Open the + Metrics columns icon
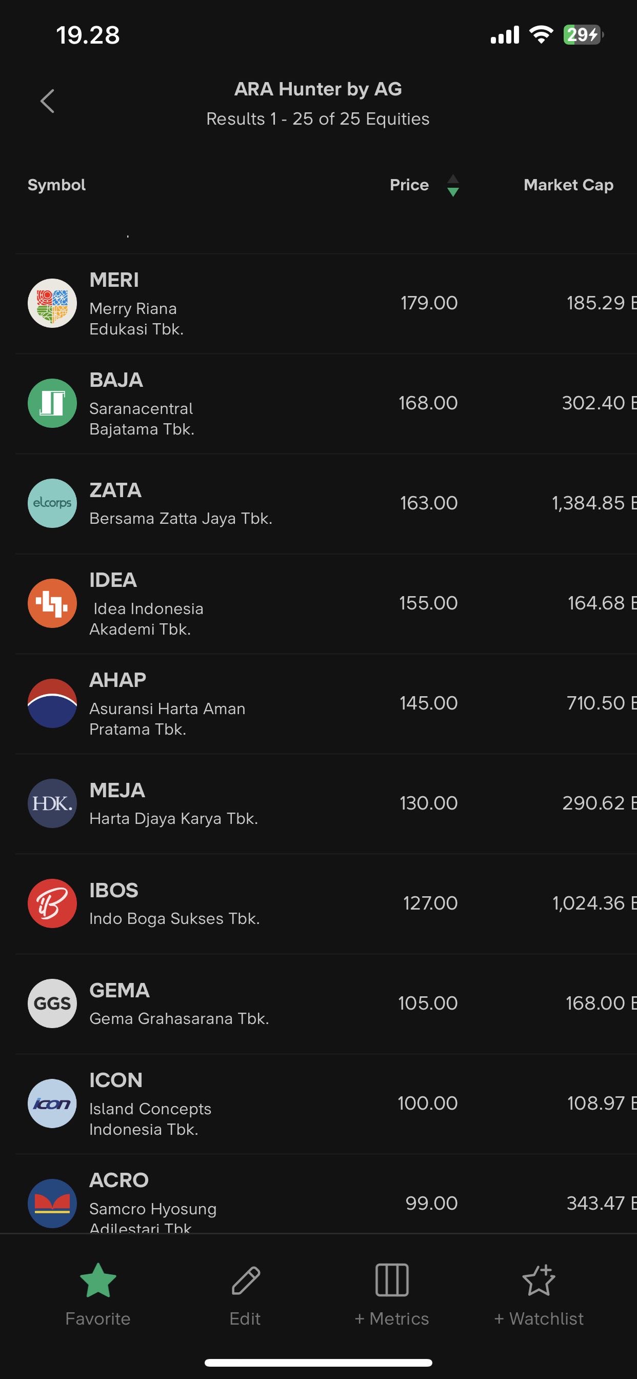This screenshot has height=1379, width=637. [392, 1280]
